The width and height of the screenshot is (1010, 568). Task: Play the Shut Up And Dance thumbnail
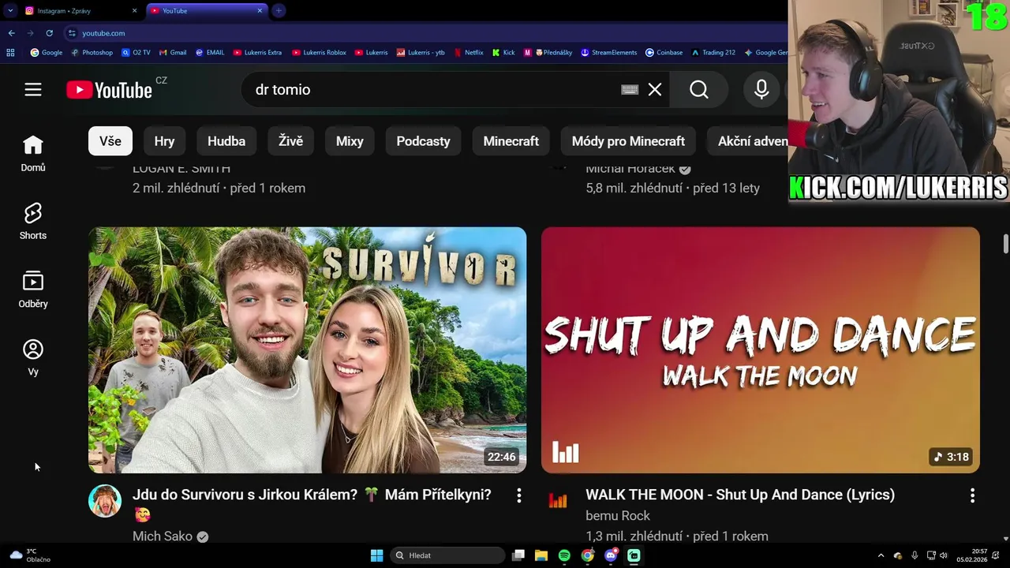pyautogui.click(x=761, y=350)
